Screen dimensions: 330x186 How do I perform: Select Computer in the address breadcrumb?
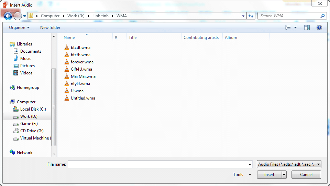(50, 16)
